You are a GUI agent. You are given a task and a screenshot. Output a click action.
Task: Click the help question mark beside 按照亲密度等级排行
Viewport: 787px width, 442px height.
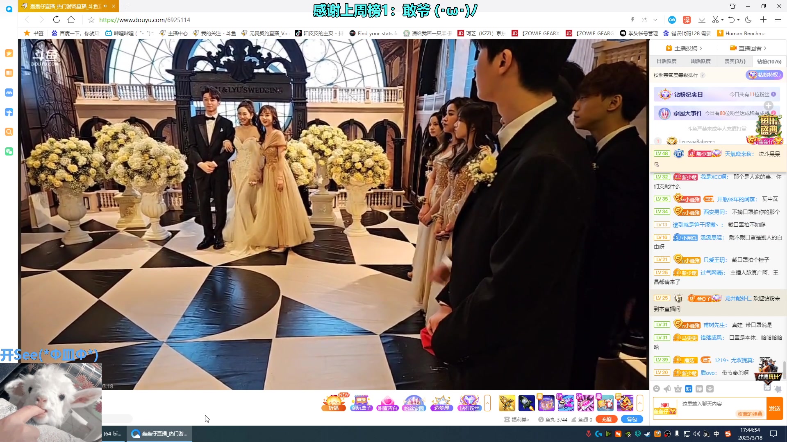tap(703, 75)
